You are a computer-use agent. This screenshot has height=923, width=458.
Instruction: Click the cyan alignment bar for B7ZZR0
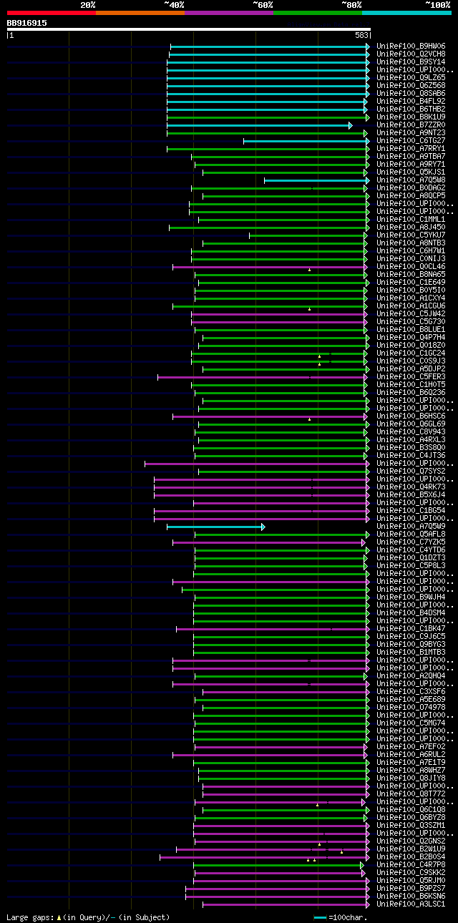[x=260, y=125]
